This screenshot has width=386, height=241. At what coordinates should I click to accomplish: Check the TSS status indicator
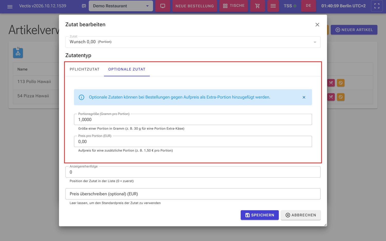[290, 6]
